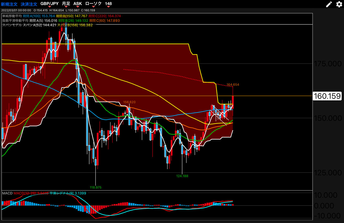The width and height of the screenshot is (344, 223).
Task: Click the 118.975 lowest price marker
Action: coord(96,187)
